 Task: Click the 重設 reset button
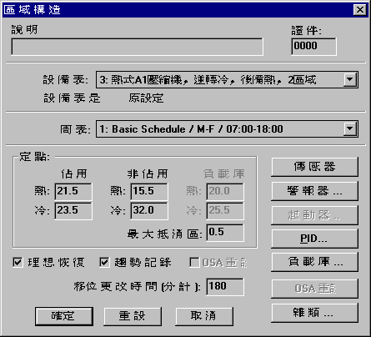click(133, 316)
